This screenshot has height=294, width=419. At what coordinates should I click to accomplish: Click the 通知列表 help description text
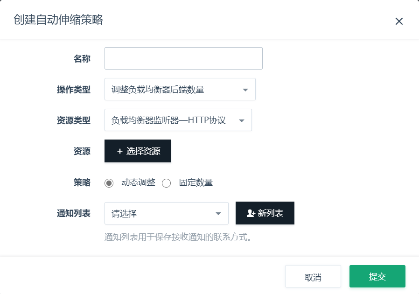pyautogui.click(x=178, y=237)
